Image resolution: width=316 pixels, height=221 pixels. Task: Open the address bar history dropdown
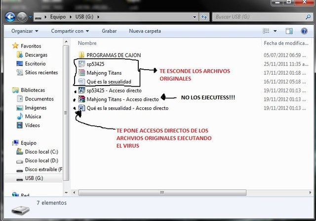[195, 17]
